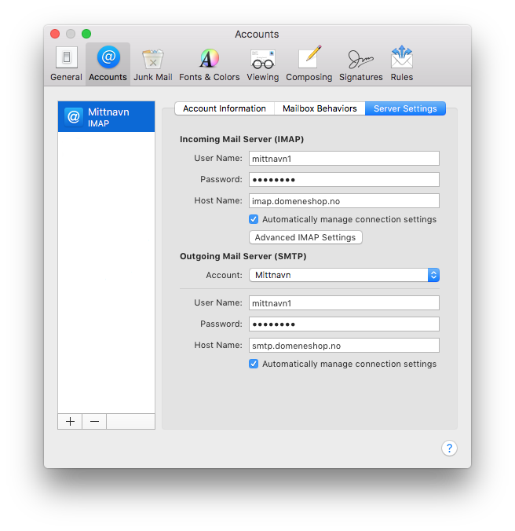
Task: Click the help question mark button
Action: click(449, 448)
